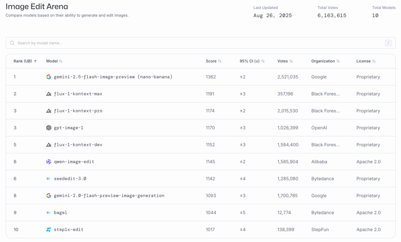This screenshot has width=401, height=242.
Task: Open the gpt-image-1 model entry
Action: pos(69,127)
